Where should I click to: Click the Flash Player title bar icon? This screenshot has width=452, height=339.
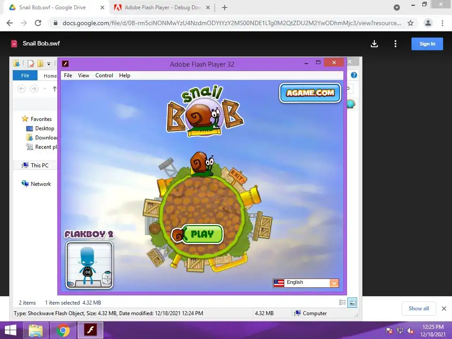pyautogui.click(x=65, y=64)
